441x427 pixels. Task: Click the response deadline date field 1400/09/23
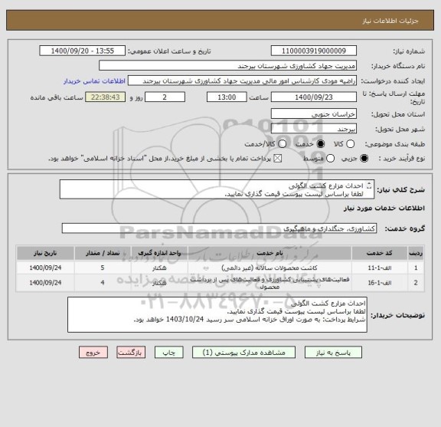click(x=314, y=97)
